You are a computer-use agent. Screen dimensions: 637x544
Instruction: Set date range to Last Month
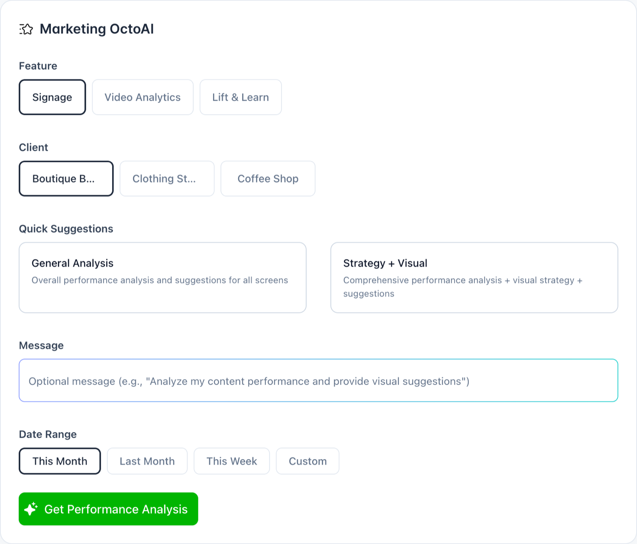(x=147, y=461)
